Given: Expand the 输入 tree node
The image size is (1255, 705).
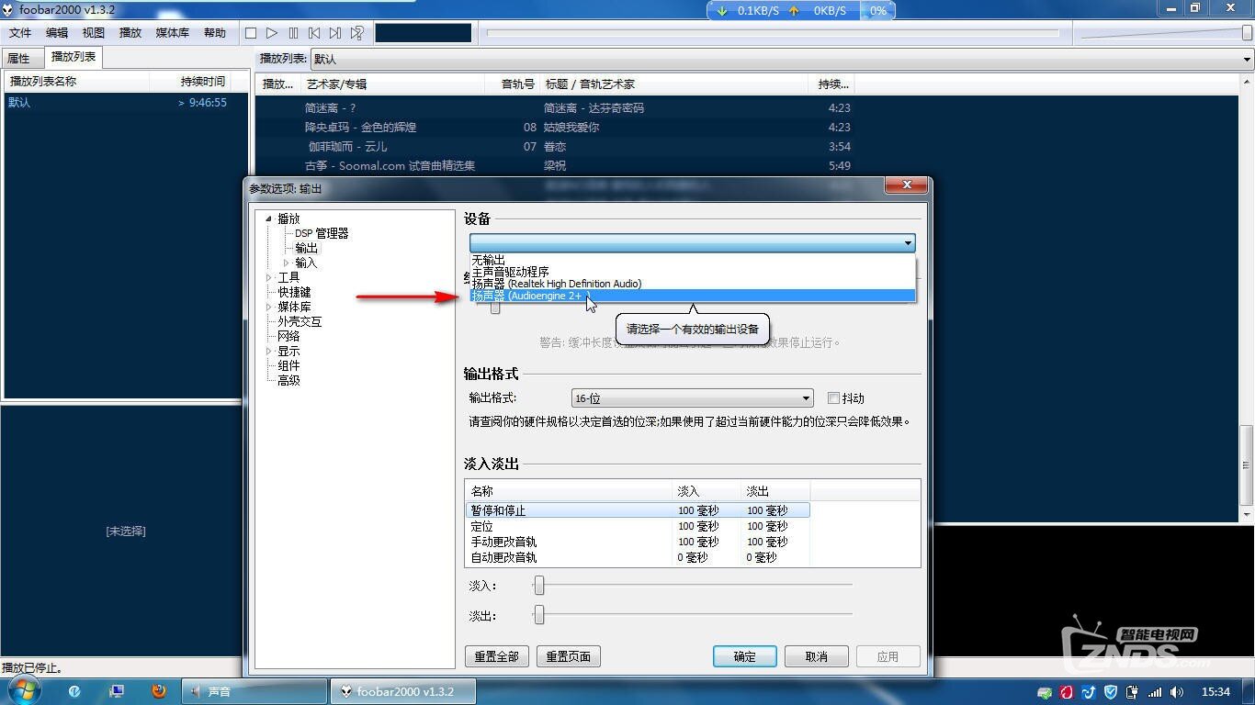Looking at the screenshot, I should [286, 263].
